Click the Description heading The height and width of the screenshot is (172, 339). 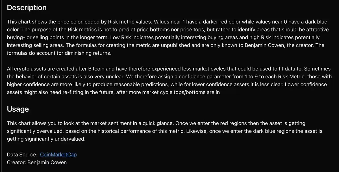pos(27,8)
